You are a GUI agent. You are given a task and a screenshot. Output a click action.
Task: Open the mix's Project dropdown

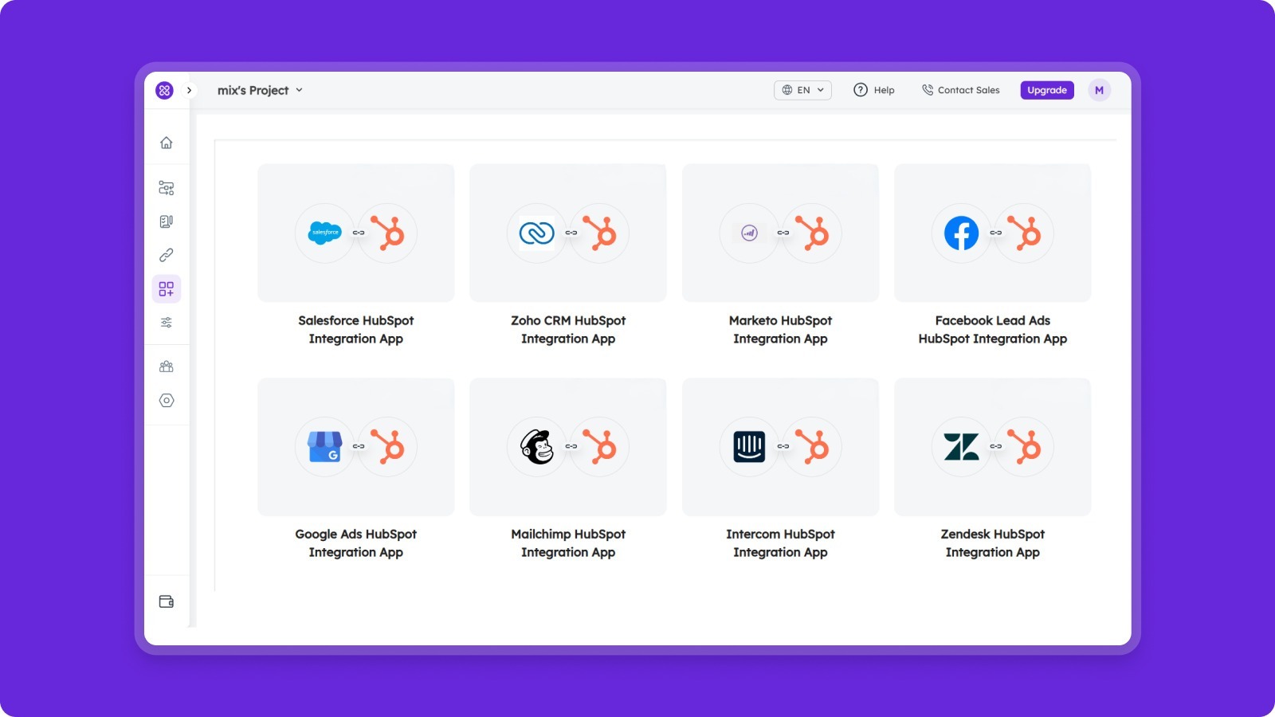pyautogui.click(x=260, y=90)
